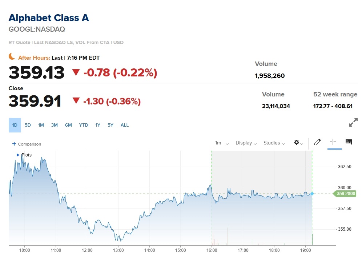Image resolution: width=362 pixels, height=254 pixels.
Task: Click the plus icon beside Comparison
Action: 14,144
